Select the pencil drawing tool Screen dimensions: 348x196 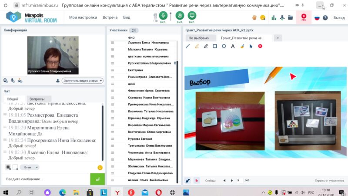[x=206, y=46]
